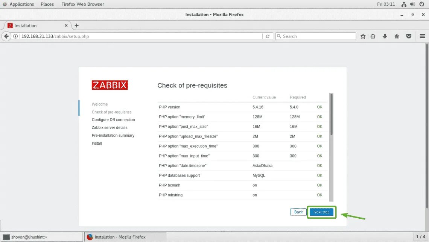This screenshot has width=429, height=242.
Task: Click OK status in PHP mbstring row
Action: pos(319,195)
